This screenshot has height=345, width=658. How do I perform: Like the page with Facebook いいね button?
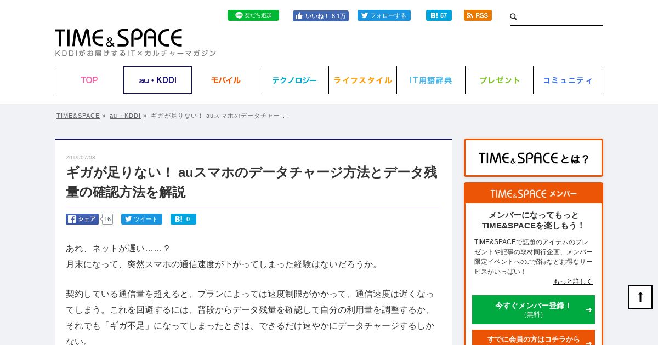pyautogui.click(x=321, y=16)
